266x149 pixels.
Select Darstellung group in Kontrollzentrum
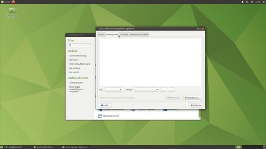point(75,68)
